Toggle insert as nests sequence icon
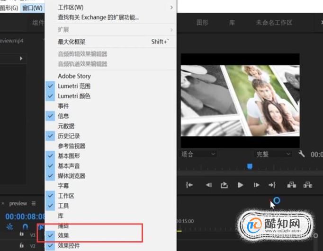This screenshot has width=323, height=251. (x=9, y=227)
